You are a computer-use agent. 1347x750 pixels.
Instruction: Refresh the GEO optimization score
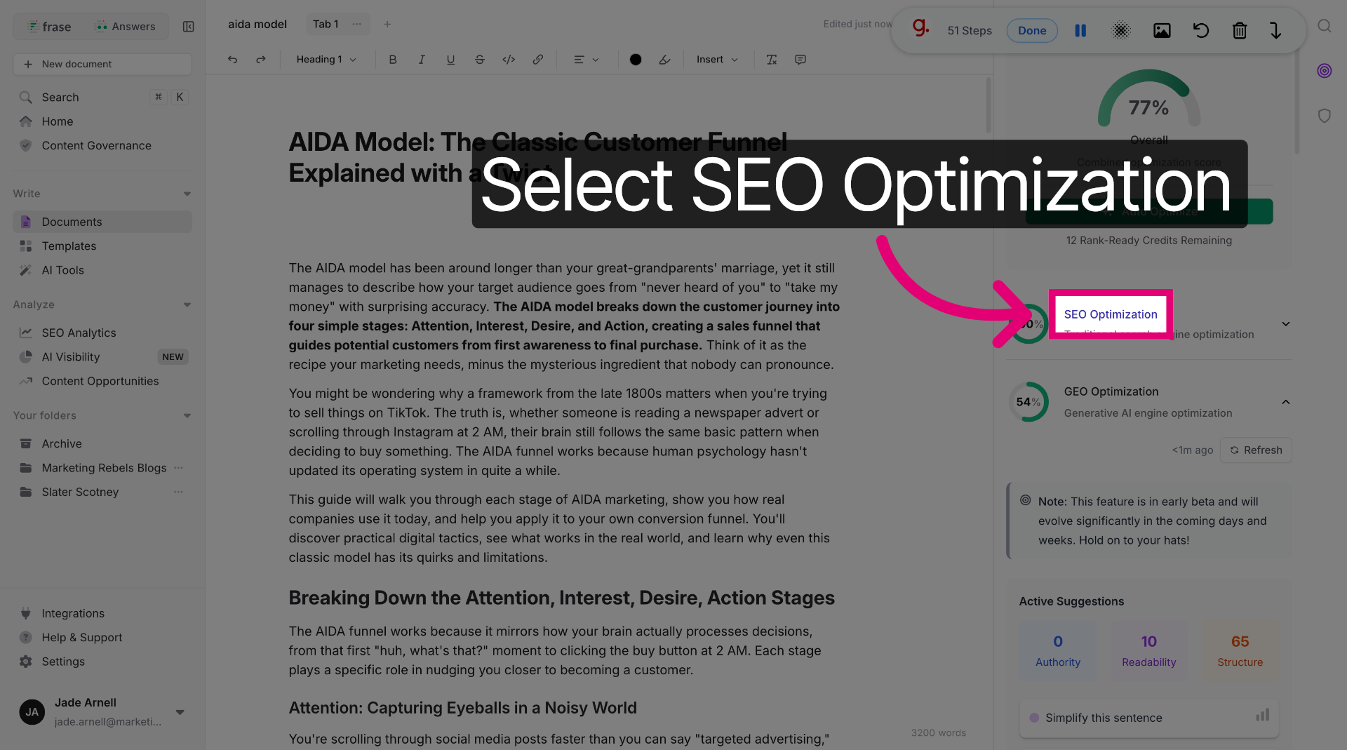pos(1256,450)
